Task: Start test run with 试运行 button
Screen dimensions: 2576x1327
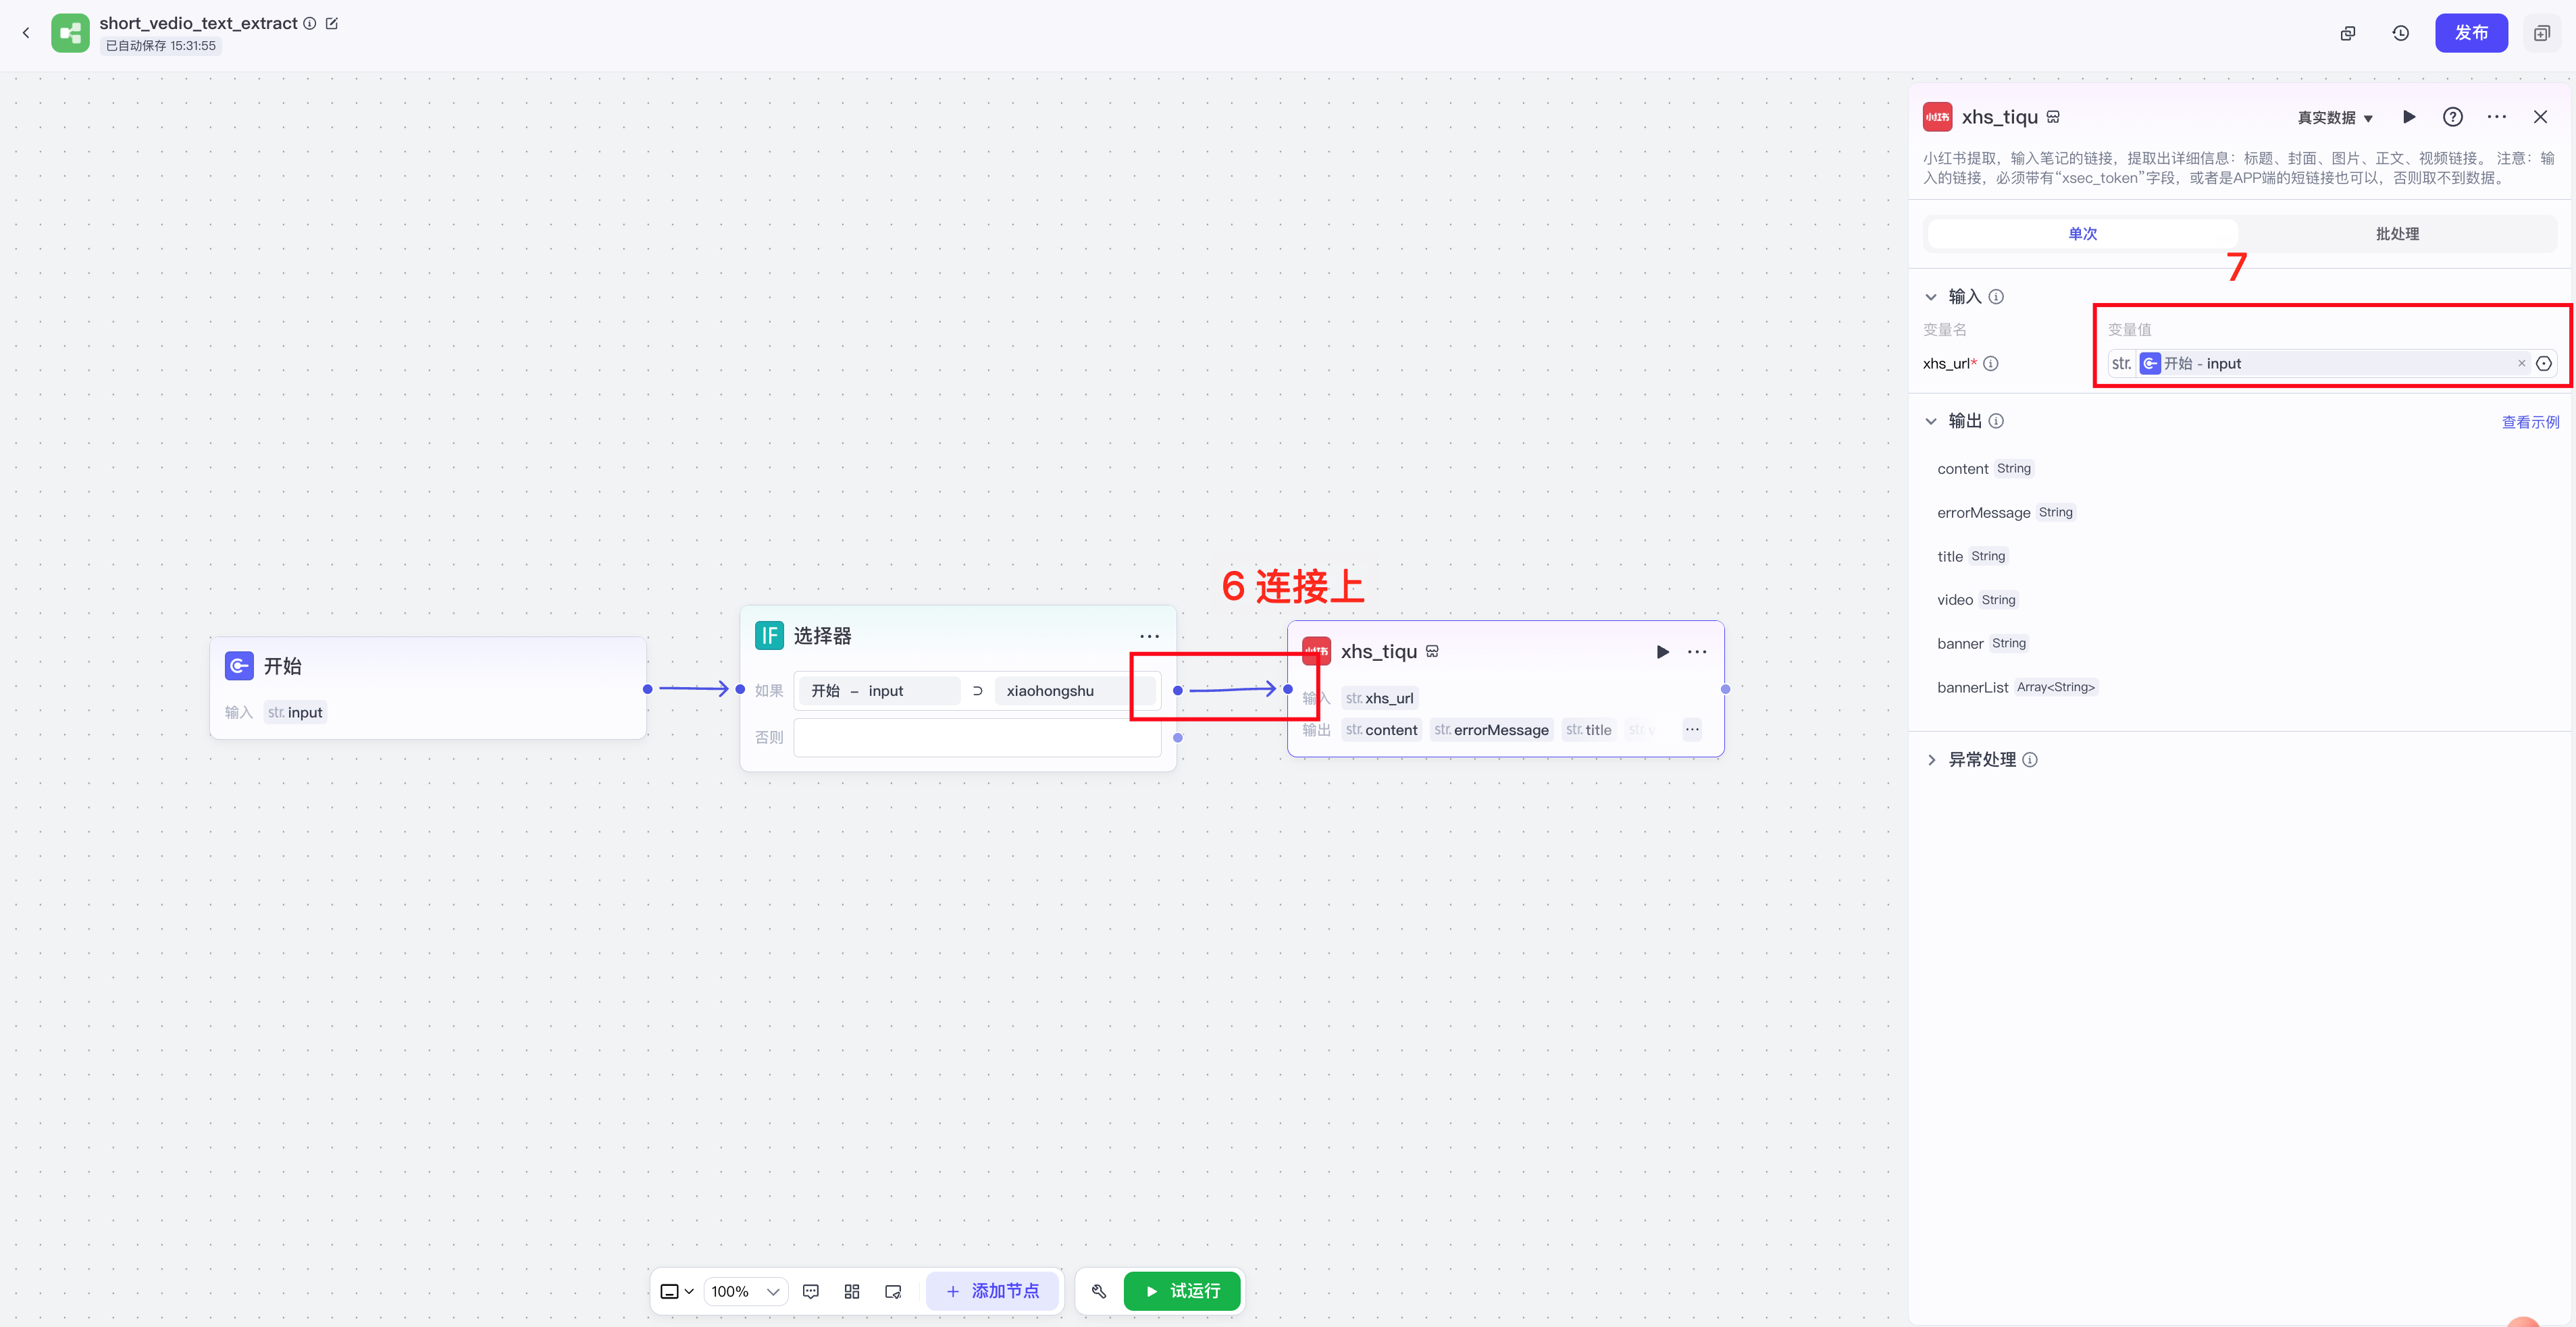Action: (1182, 1291)
